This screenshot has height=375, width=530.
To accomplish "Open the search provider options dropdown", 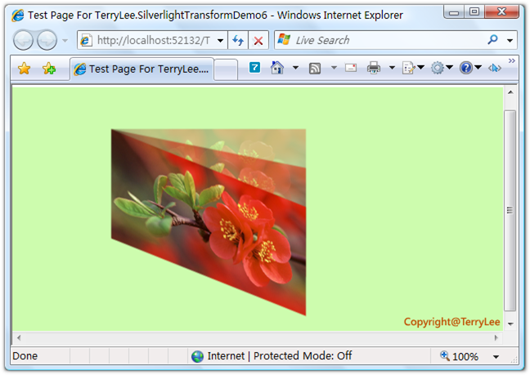I will pyautogui.click(x=510, y=41).
